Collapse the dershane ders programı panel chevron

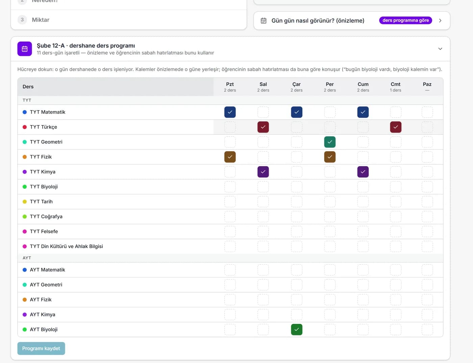[x=440, y=49]
